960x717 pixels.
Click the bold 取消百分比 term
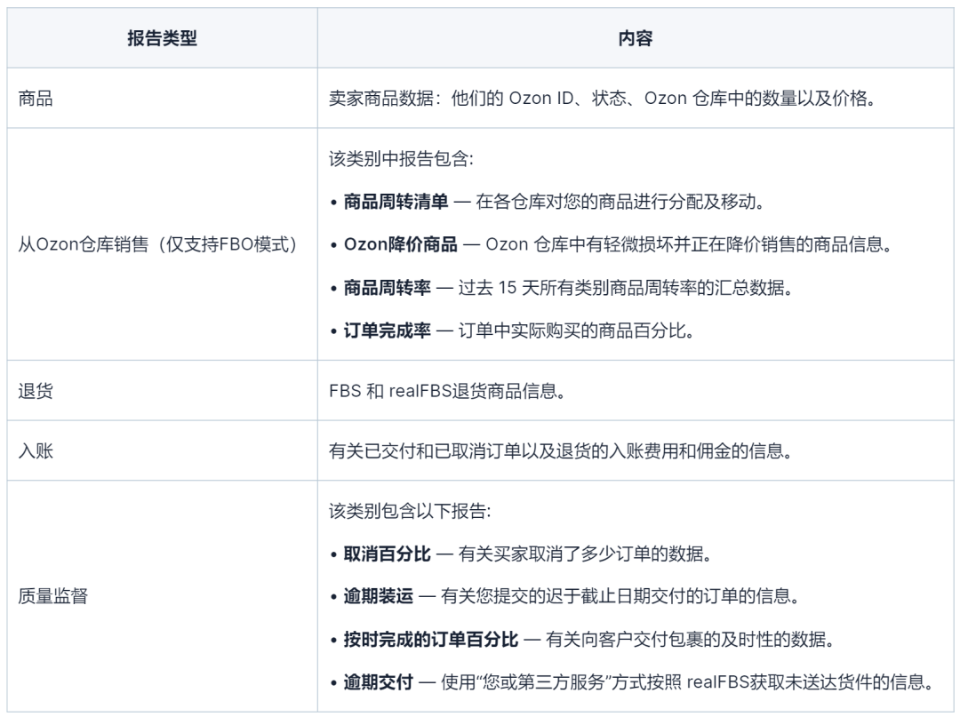(387, 554)
